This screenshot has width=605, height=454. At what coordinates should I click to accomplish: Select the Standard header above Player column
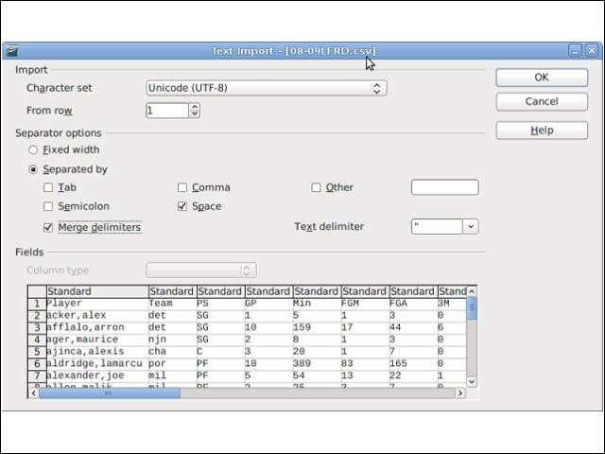97,291
